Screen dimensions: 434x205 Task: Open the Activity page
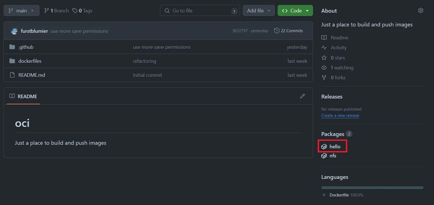pos(338,48)
